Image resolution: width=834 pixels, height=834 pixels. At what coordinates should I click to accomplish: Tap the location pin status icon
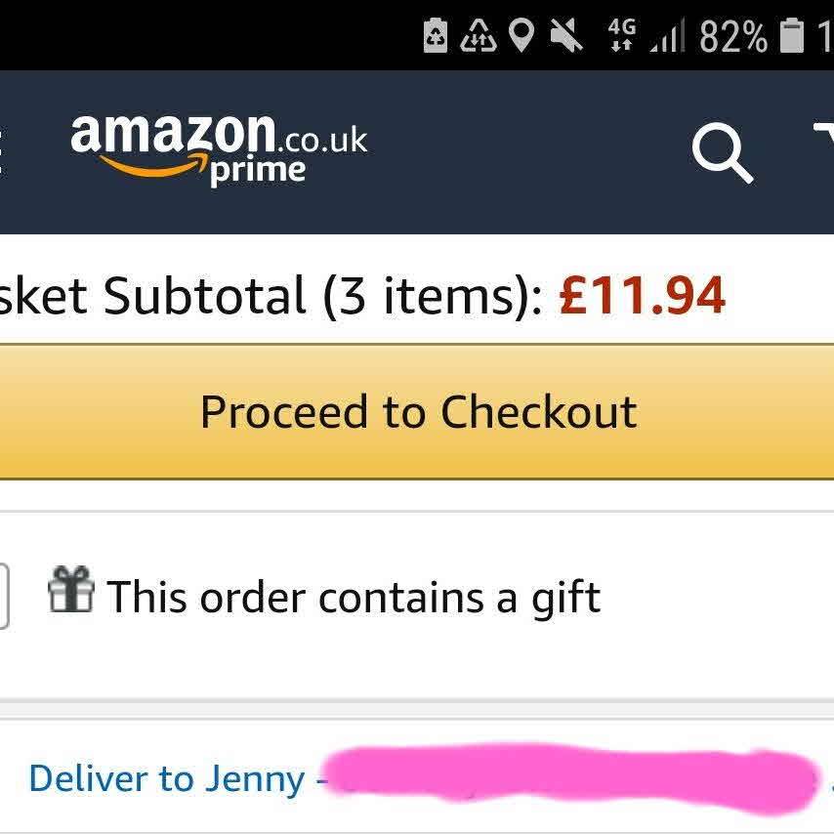click(523, 36)
